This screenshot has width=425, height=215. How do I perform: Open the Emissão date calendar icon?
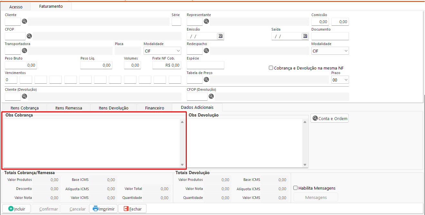pyautogui.click(x=220, y=36)
